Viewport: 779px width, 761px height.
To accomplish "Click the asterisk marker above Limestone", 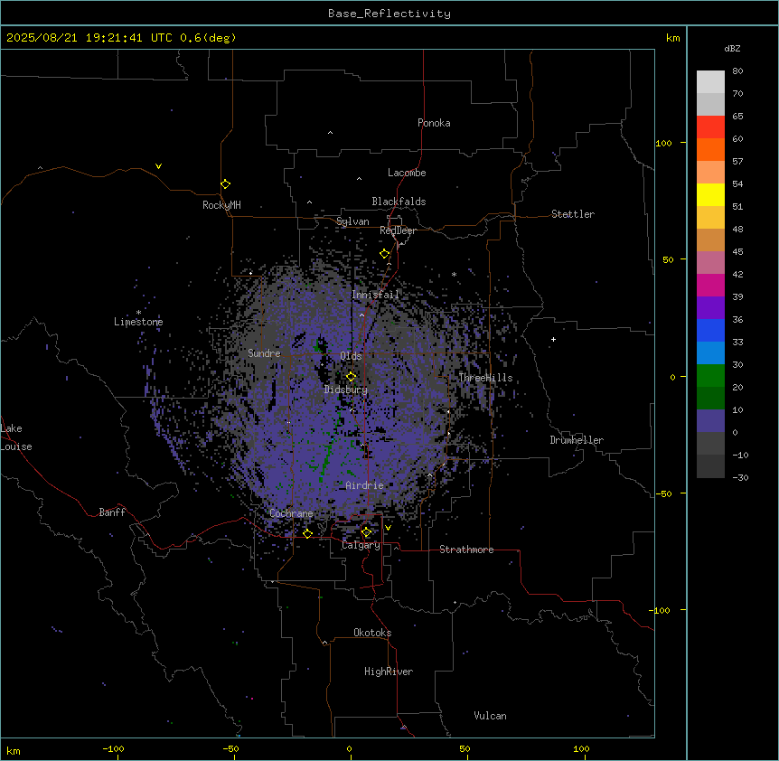I will (x=138, y=313).
